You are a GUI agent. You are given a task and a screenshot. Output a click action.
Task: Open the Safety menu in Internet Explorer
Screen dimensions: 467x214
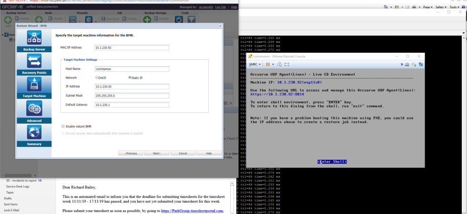tap(441, 7)
